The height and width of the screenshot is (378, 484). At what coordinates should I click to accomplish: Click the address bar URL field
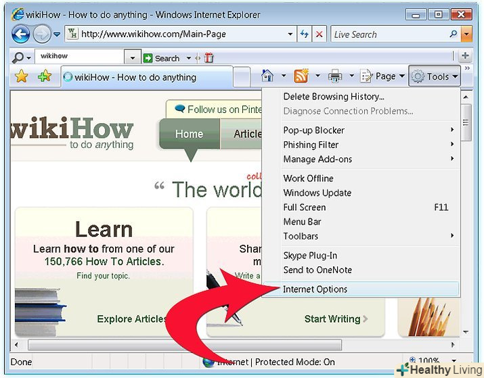[180, 34]
